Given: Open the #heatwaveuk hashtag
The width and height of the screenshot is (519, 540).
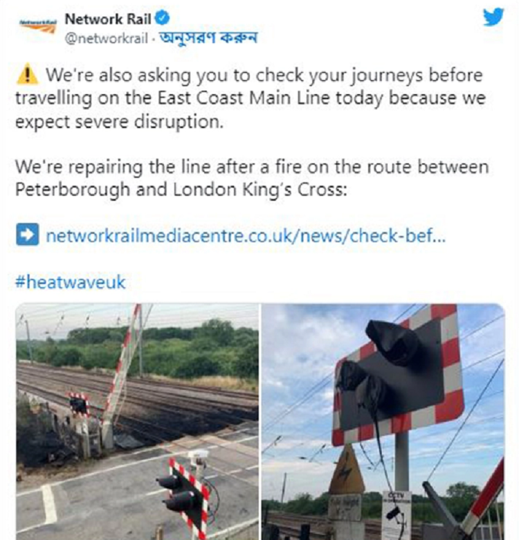Looking at the screenshot, I should pyautogui.click(x=70, y=282).
